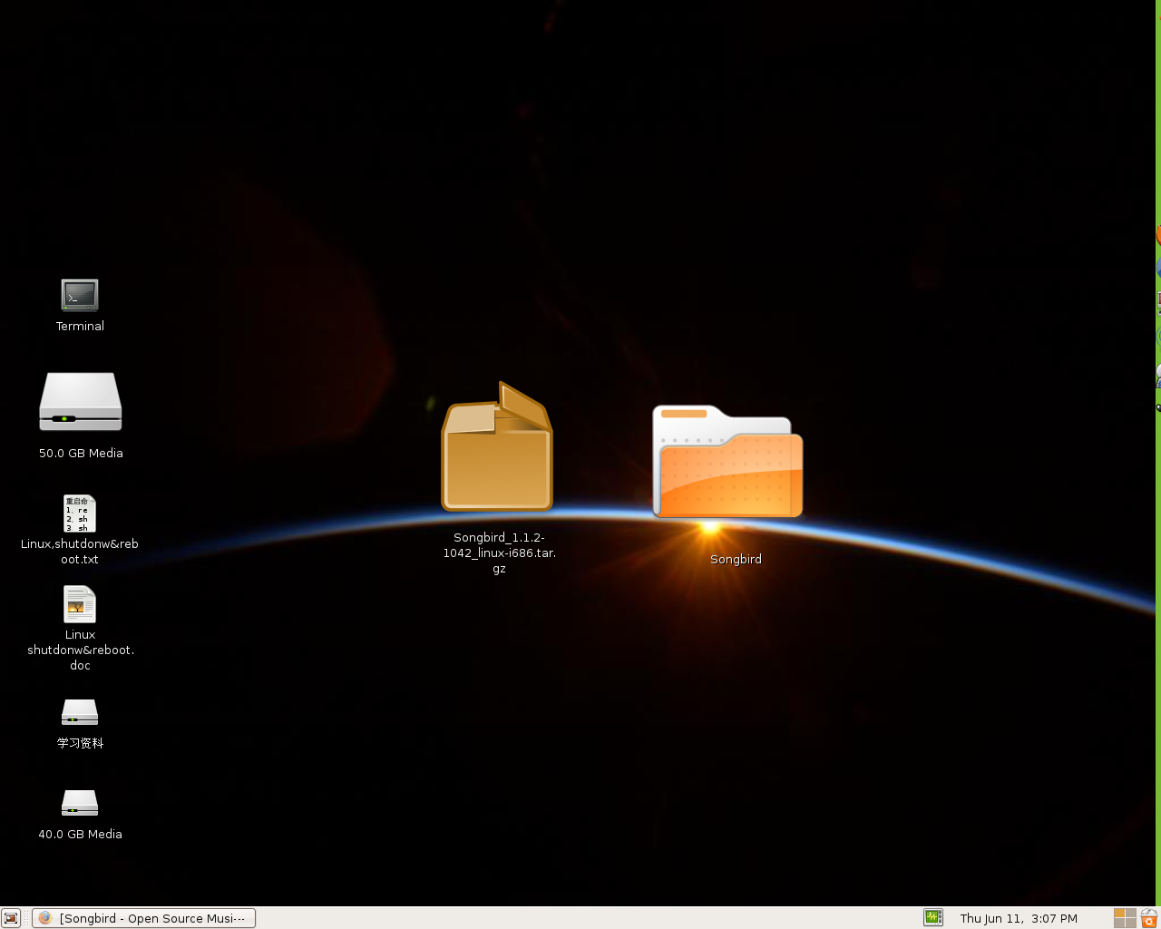The height and width of the screenshot is (929, 1161).
Task: Open the System Monitor panel applet
Action: click(x=933, y=917)
